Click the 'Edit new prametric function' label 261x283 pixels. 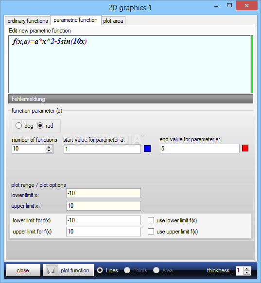[x=40, y=31]
